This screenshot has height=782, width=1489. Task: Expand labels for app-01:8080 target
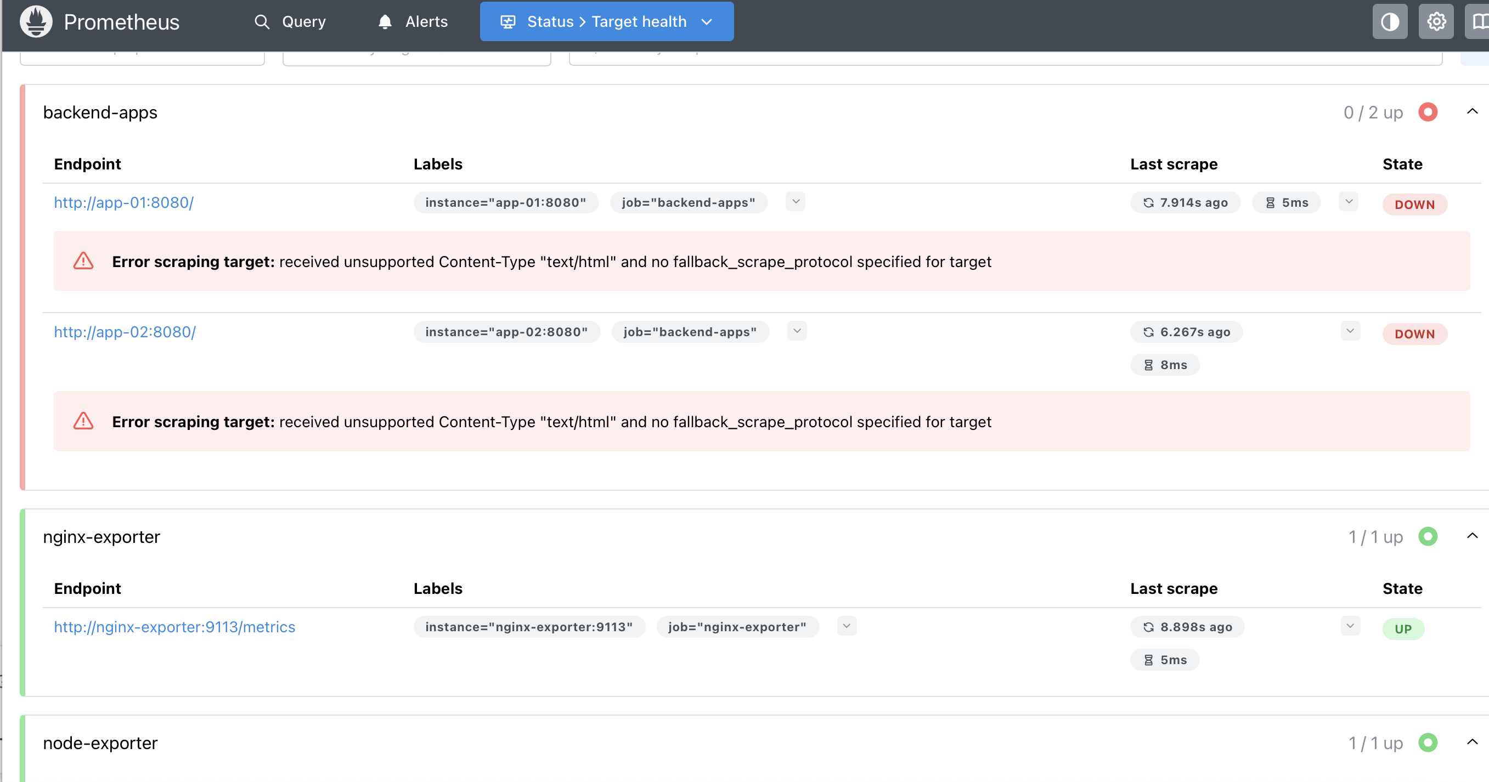click(x=796, y=201)
